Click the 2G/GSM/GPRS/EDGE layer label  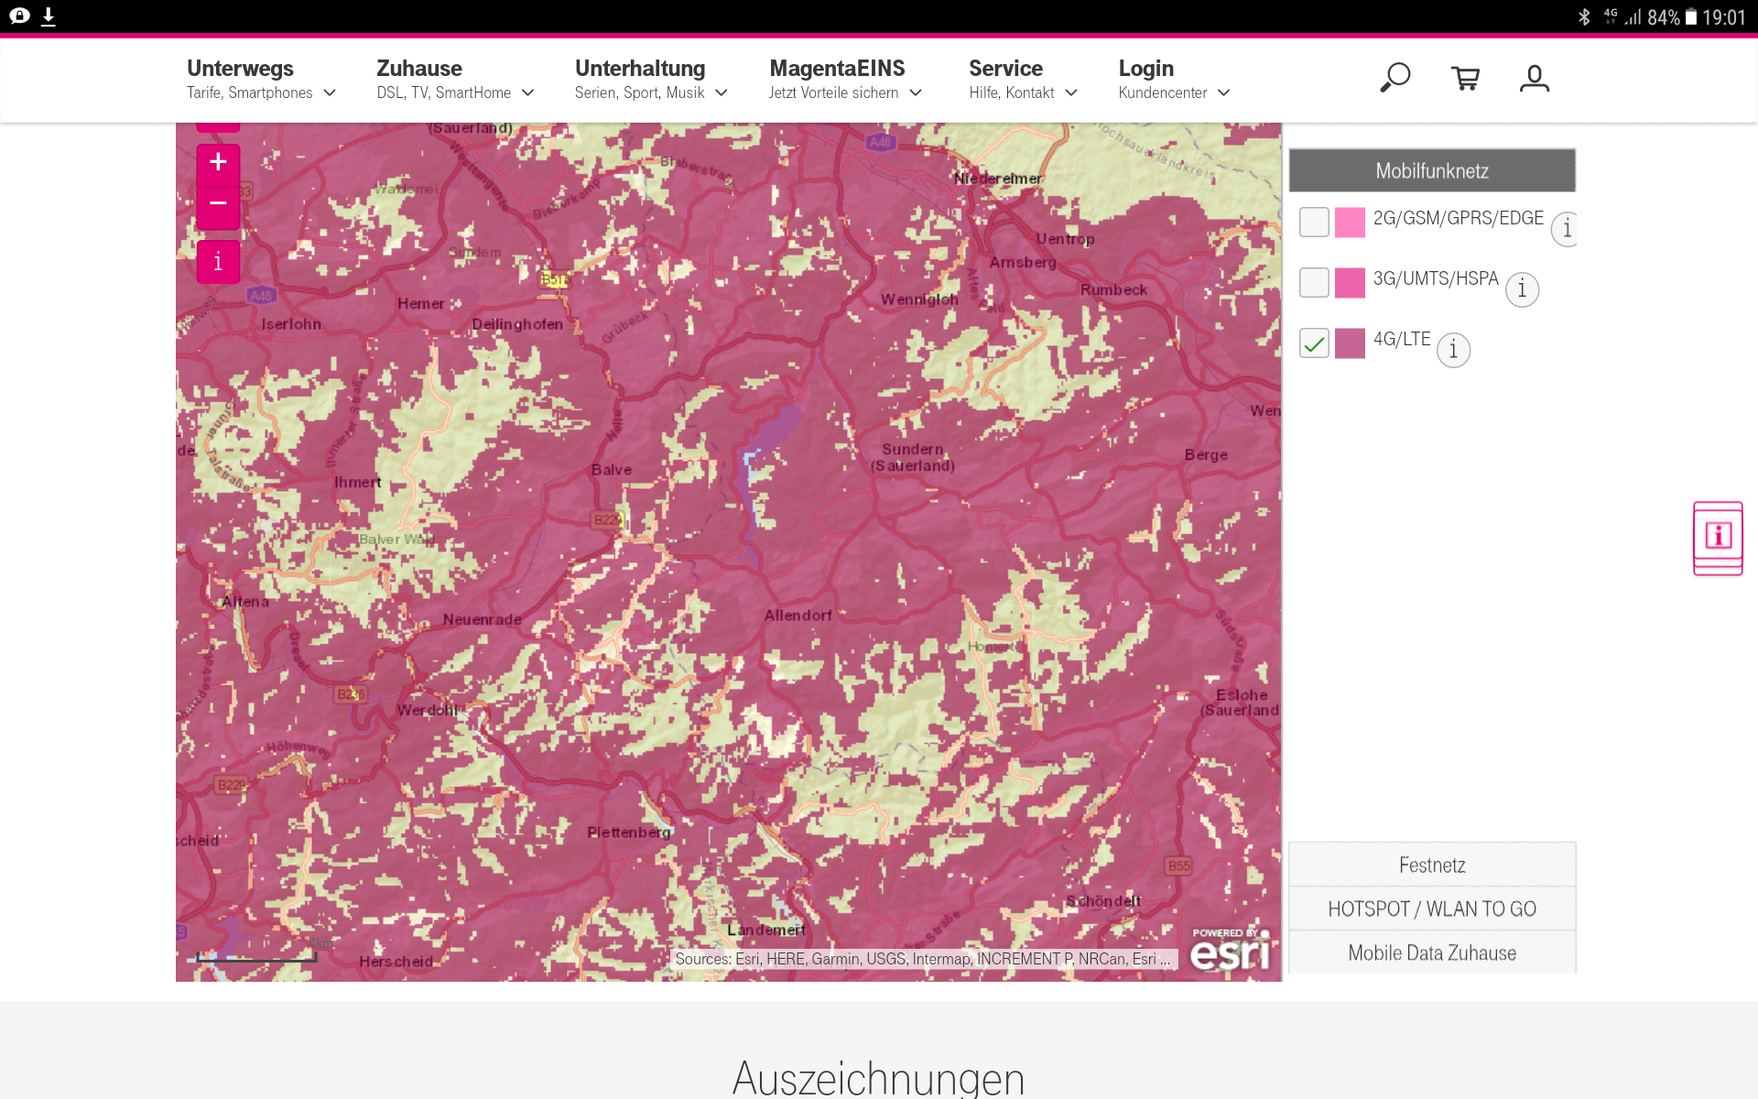pyautogui.click(x=1458, y=218)
